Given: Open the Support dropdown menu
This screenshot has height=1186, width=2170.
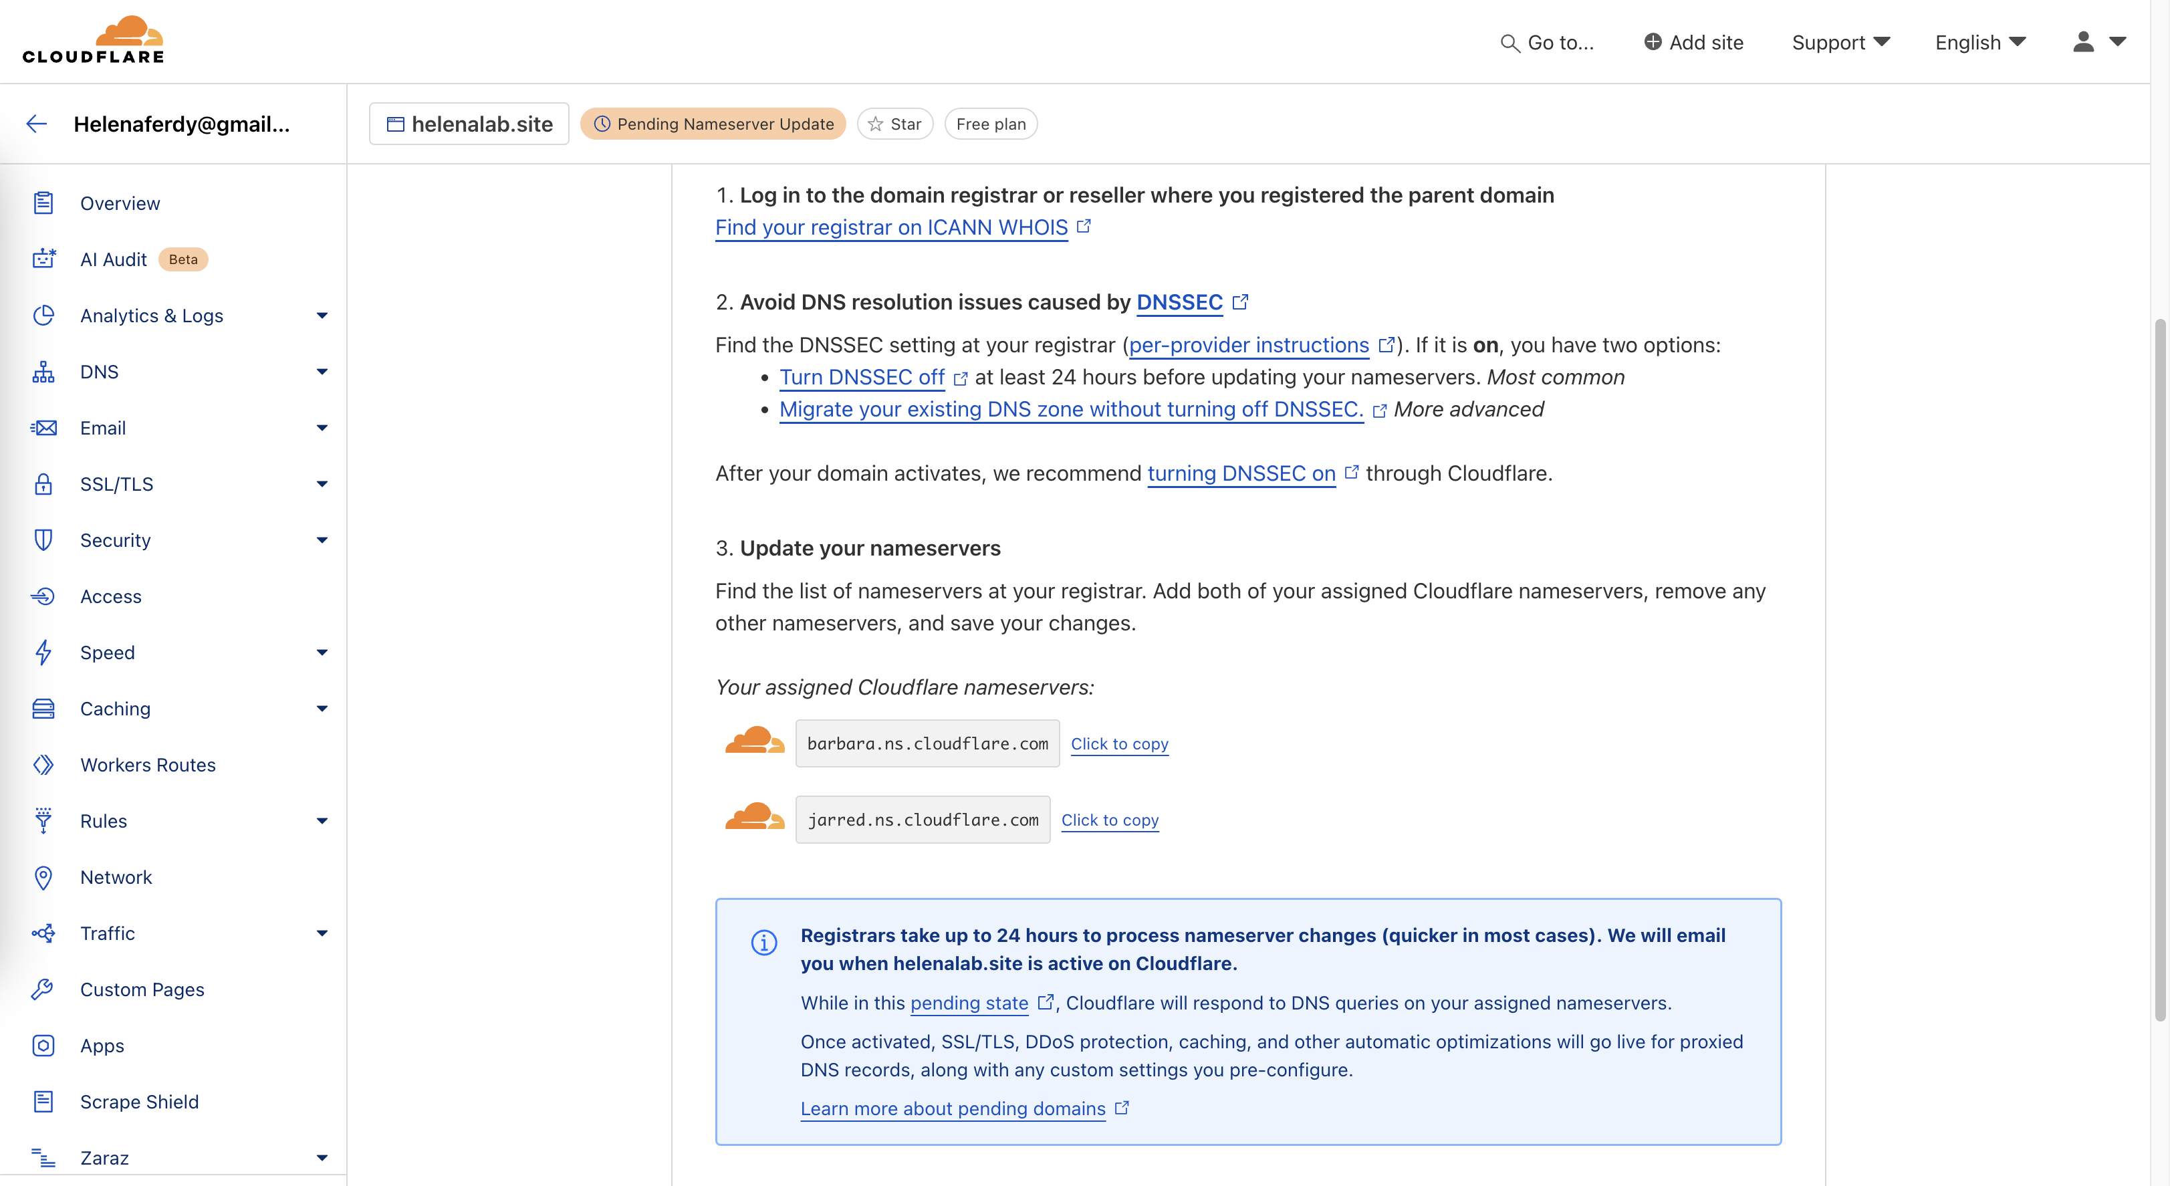Looking at the screenshot, I should click(1840, 42).
